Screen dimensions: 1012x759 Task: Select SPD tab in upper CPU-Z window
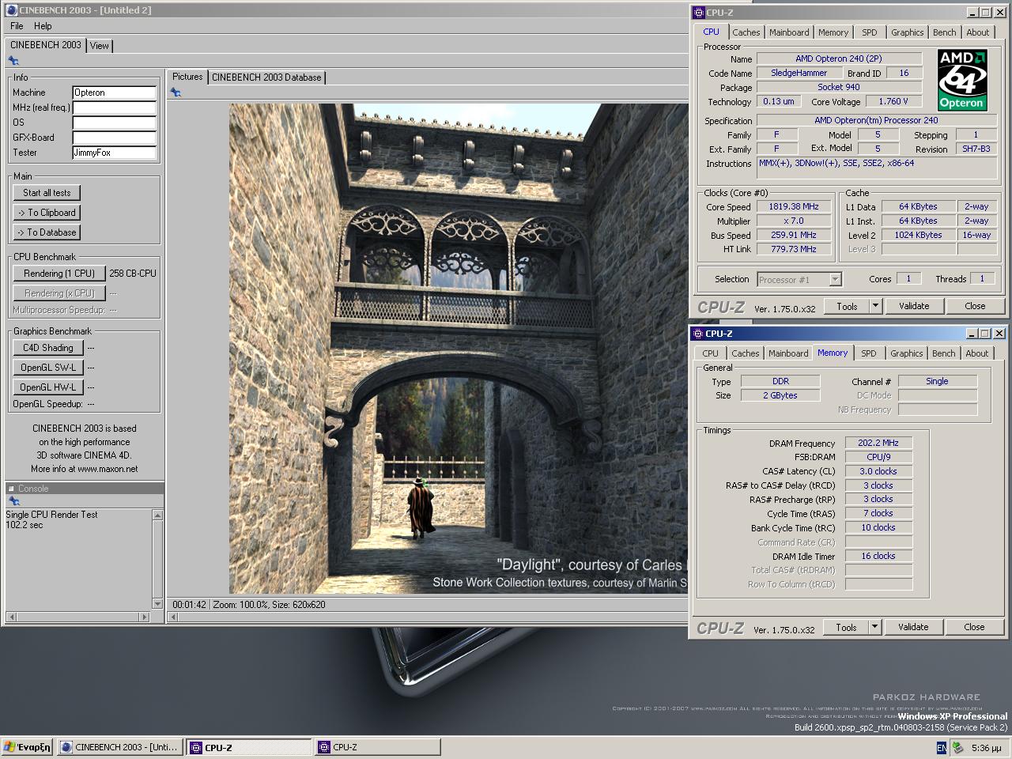pyautogui.click(x=870, y=32)
